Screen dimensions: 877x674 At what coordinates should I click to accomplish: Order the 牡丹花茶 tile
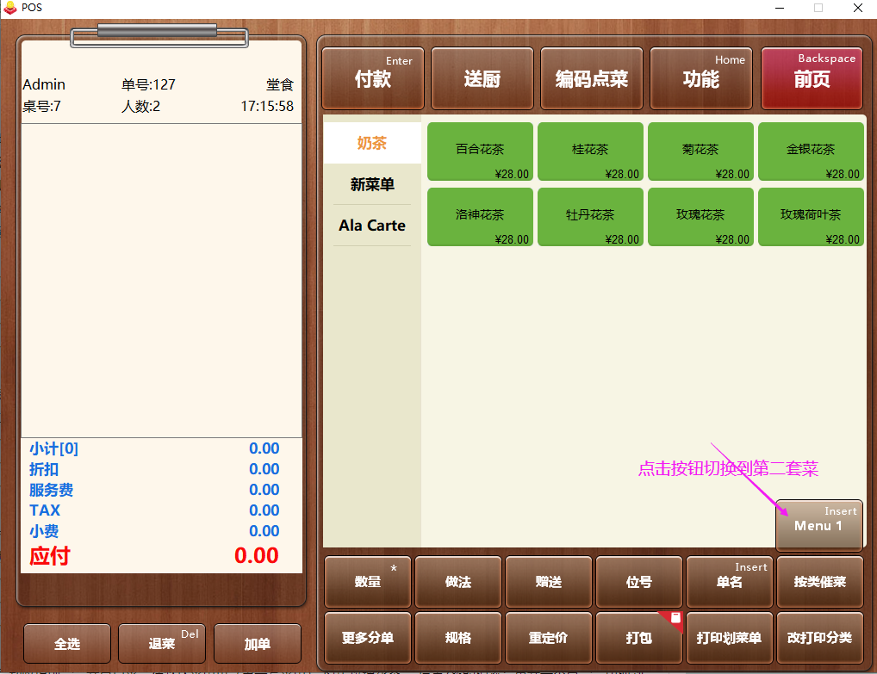coord(590,217)
